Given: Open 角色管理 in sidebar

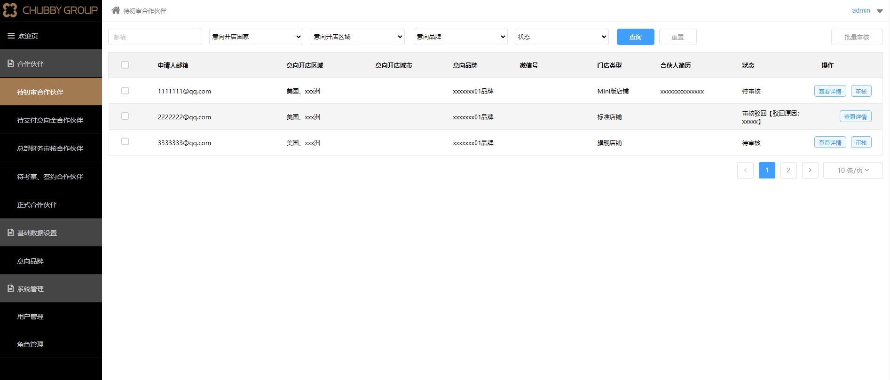Looking at the screenshot, I should [x=51, y=344].
